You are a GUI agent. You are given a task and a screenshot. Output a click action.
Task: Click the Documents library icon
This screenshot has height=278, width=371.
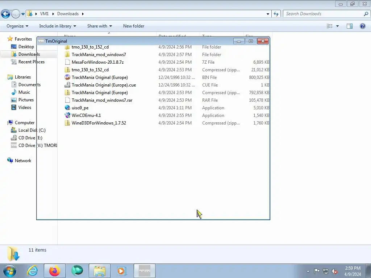coord(14,85)
